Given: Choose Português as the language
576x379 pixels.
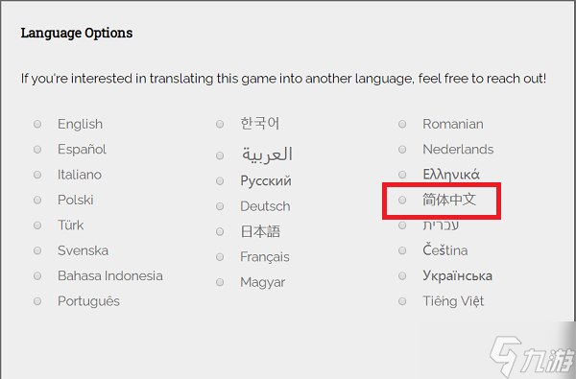Looking at the screenshot, I should coord(37,301).
